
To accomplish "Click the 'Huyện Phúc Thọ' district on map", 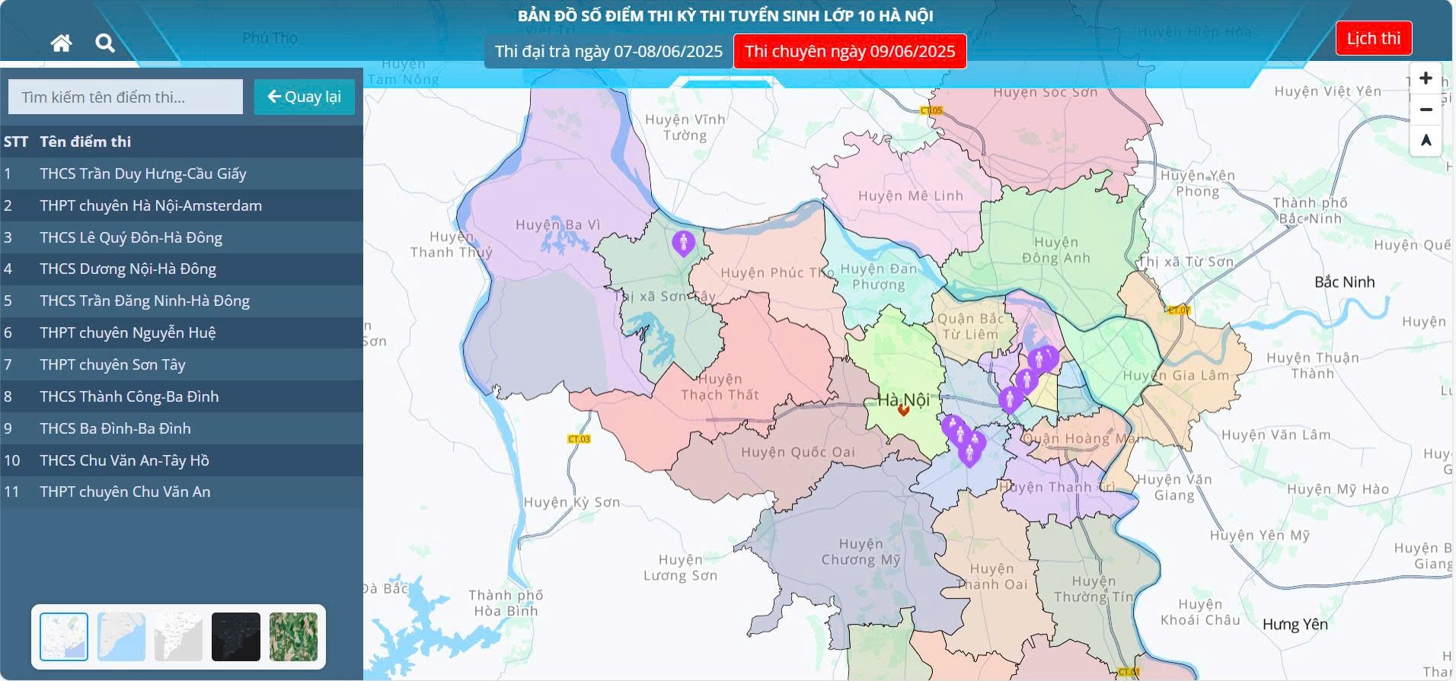I will coord(777,272).
